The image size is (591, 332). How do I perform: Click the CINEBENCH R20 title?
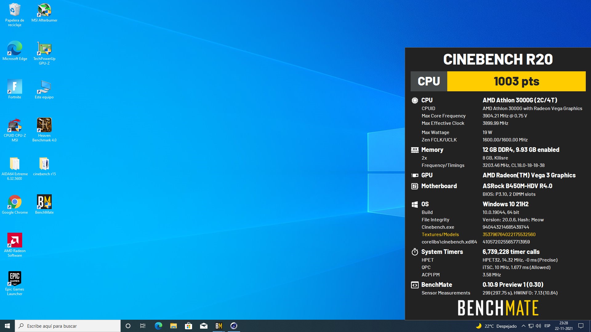click(498, 59)
